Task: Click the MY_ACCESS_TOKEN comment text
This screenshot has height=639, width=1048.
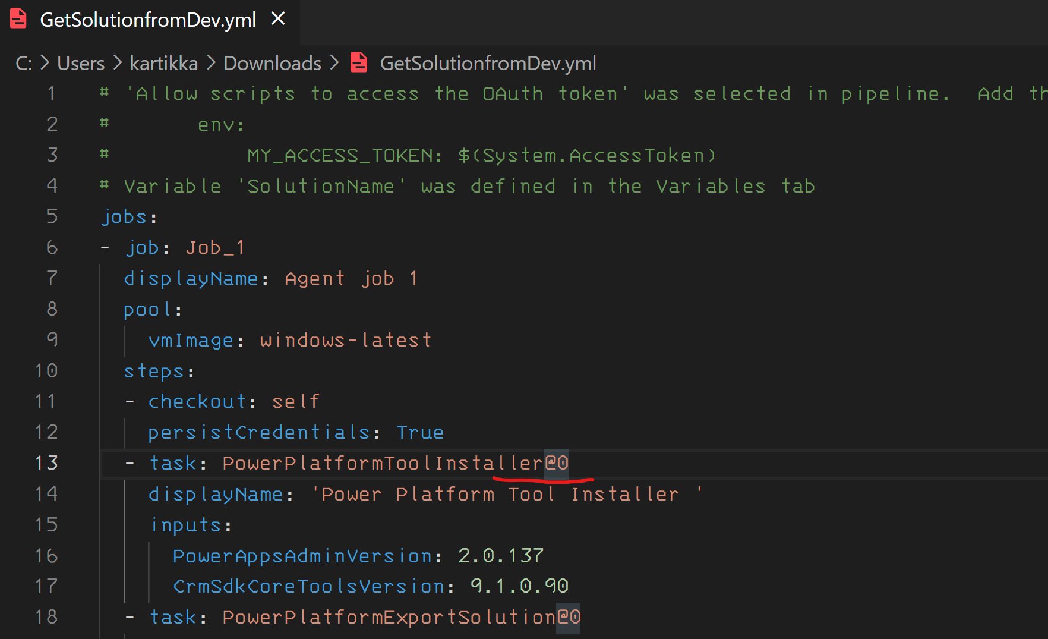Action: [x=345, y=156]
